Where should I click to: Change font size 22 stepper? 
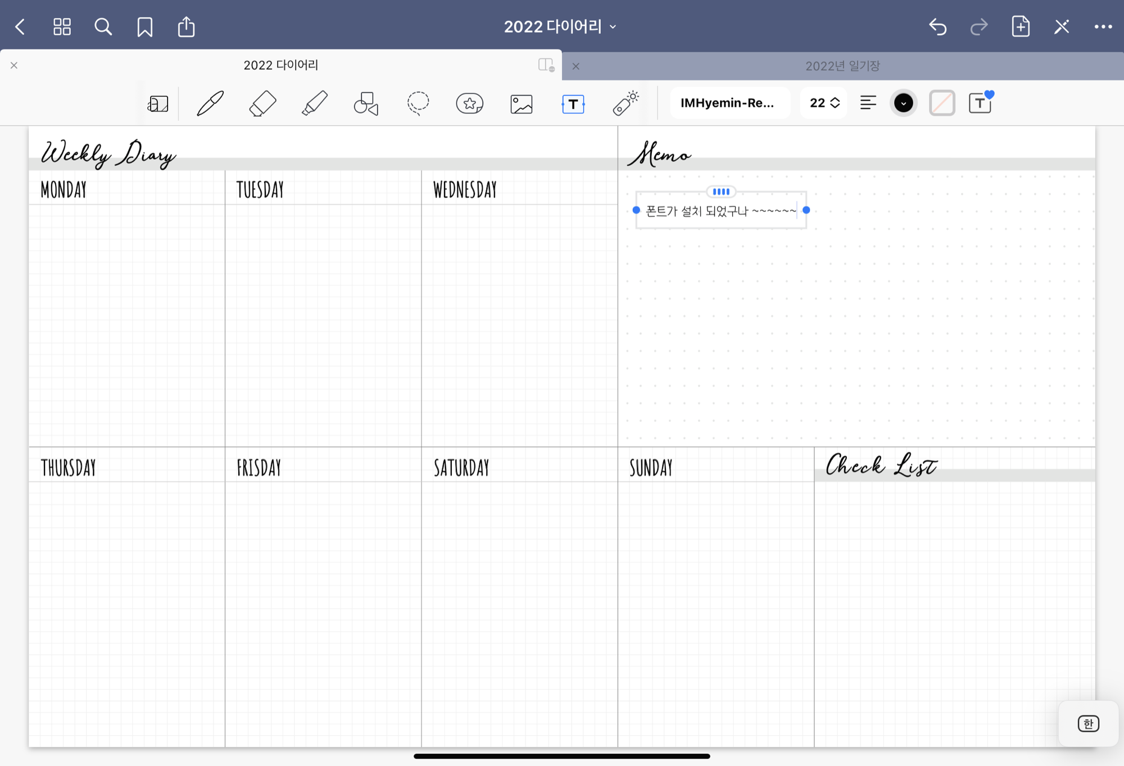(x=824, y=103)
